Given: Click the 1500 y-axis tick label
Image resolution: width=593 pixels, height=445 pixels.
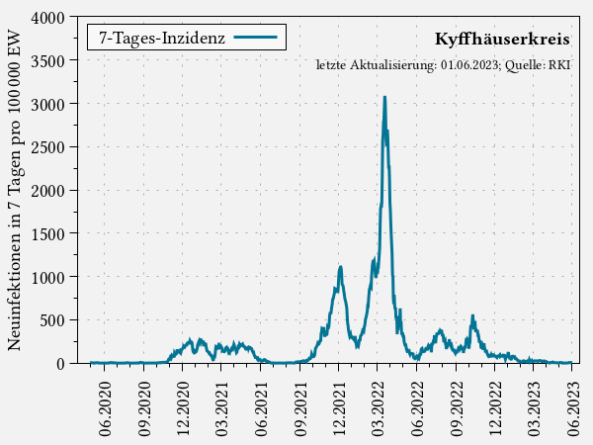Looking at the screenshot, I should tap(48, 233).
